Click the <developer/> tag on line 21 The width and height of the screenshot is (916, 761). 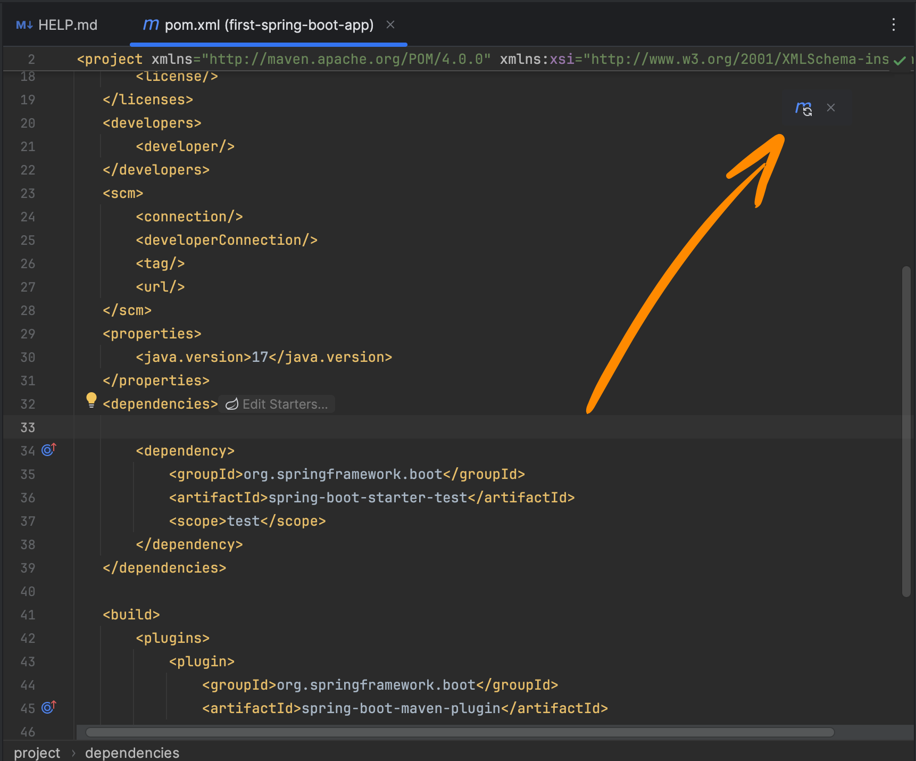click(185, 146)
